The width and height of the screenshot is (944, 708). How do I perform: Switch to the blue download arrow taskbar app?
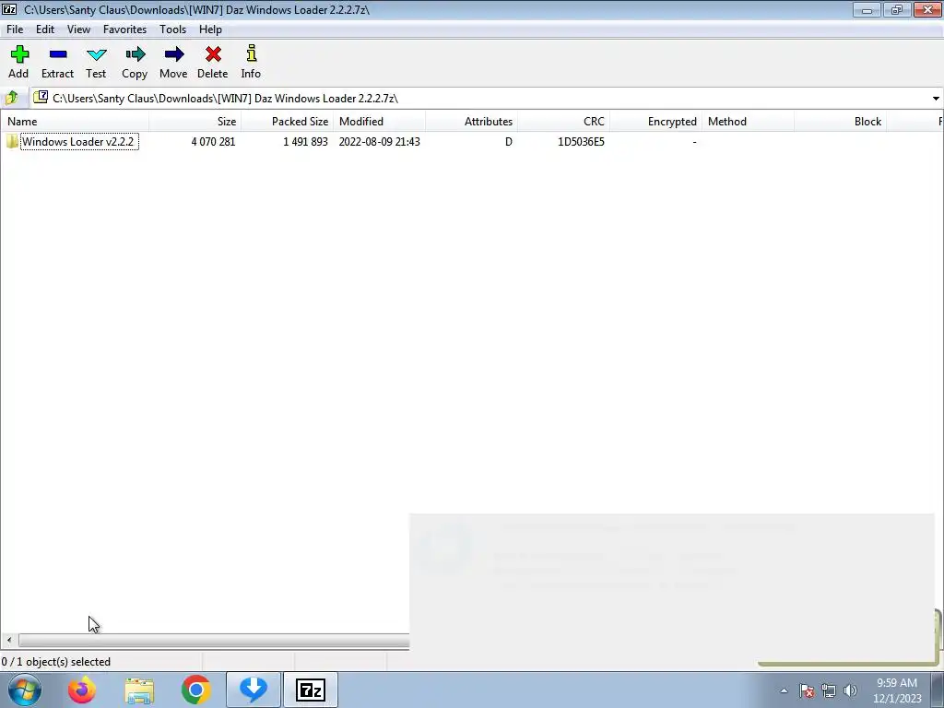tap(253, 690)
